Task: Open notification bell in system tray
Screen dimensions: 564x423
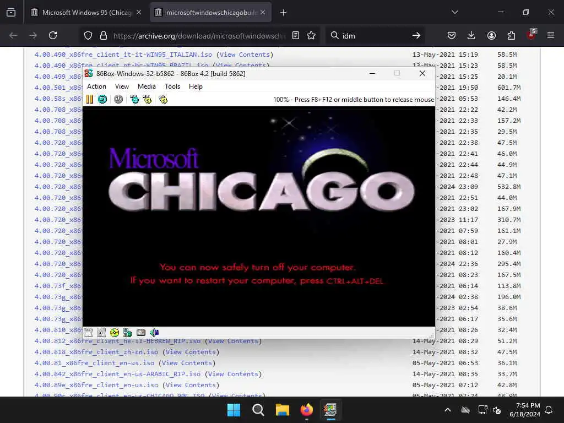Action: pyautogui.click(x=549, y=410)
